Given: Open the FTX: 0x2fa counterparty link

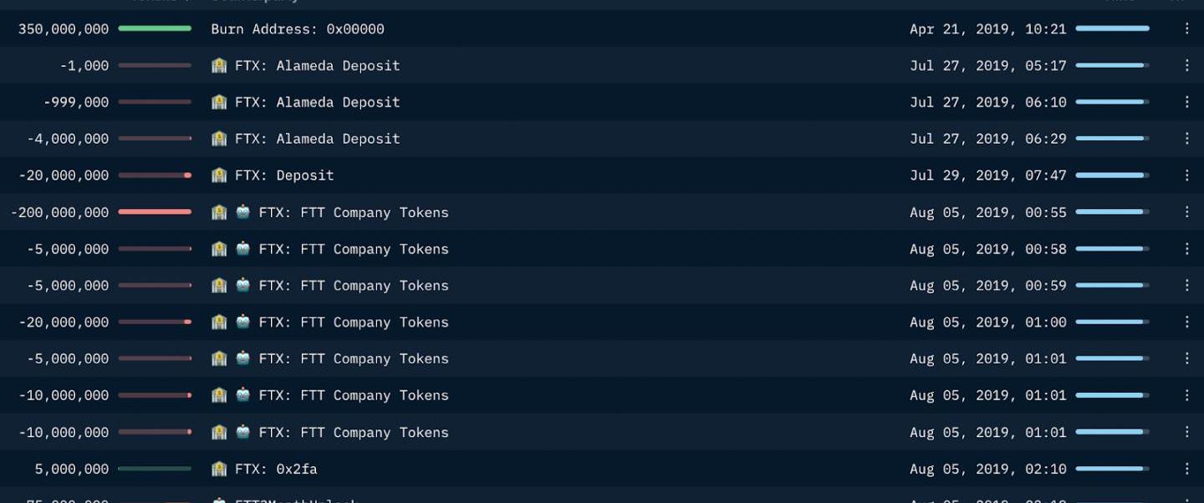Looking at the screenshot, I should point(276,469).
